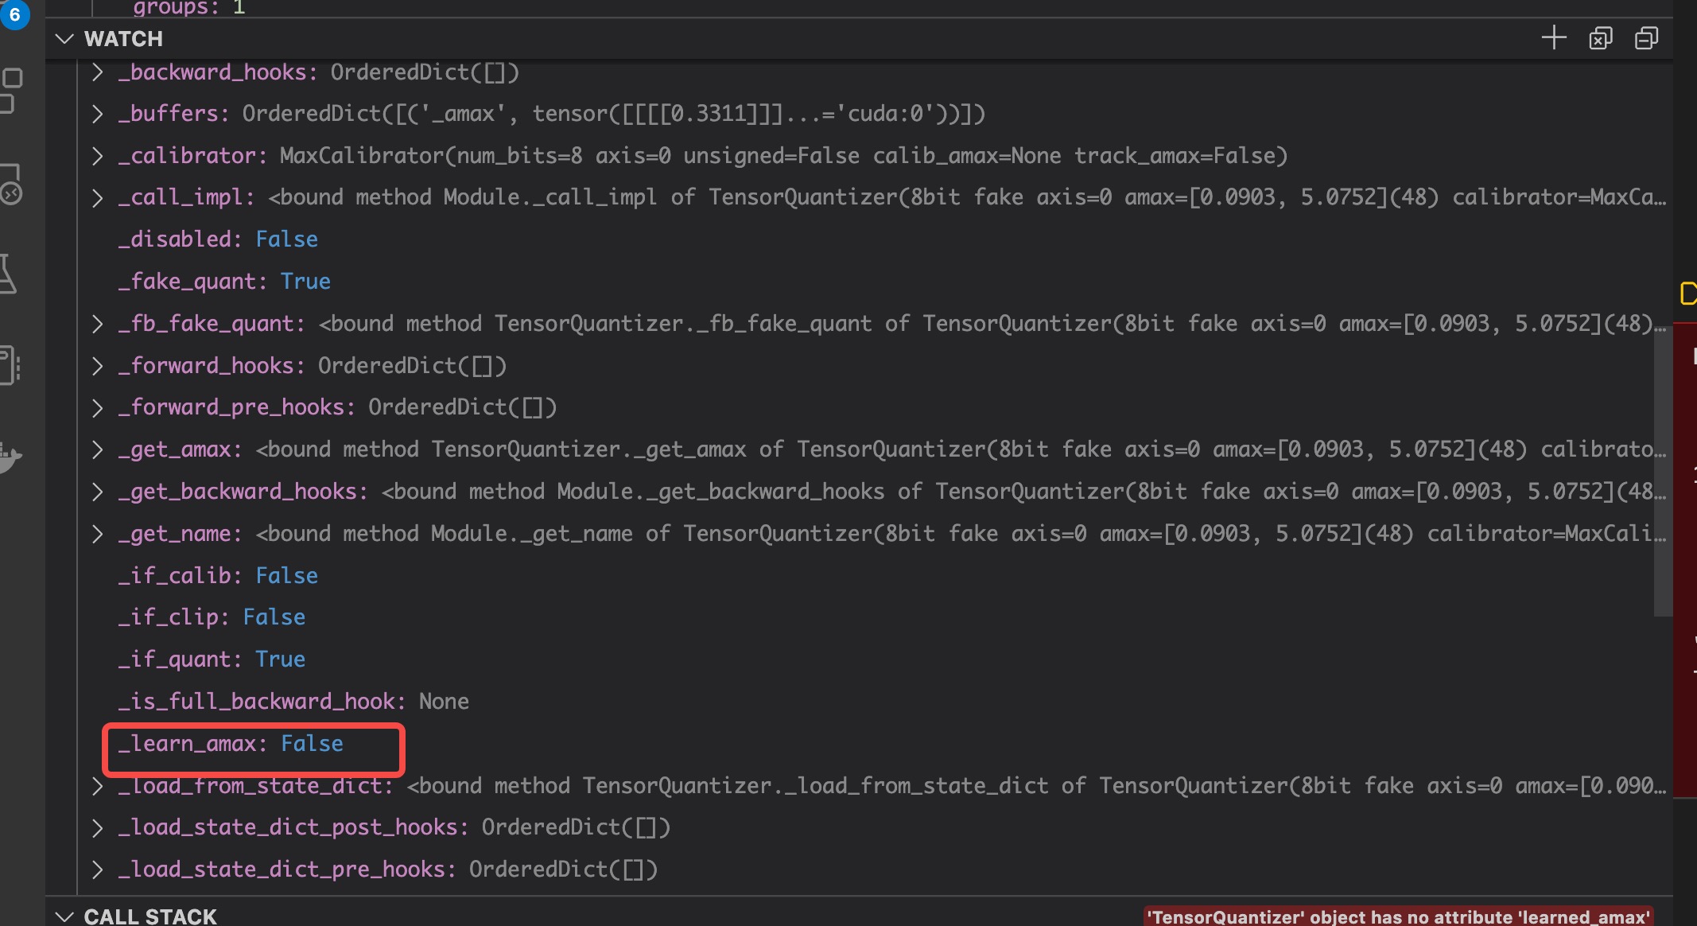
Task: Open the Docker view in the activity bar
Action: tap(13, 457)
